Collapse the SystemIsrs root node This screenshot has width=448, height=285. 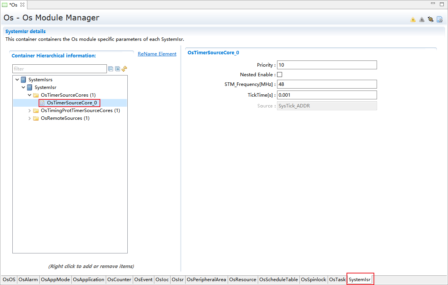[x=17, y=80]
